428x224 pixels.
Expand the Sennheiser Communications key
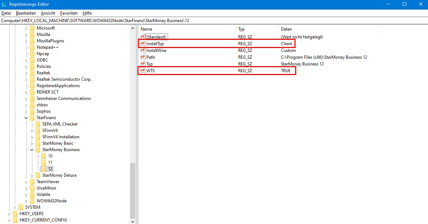26,98
